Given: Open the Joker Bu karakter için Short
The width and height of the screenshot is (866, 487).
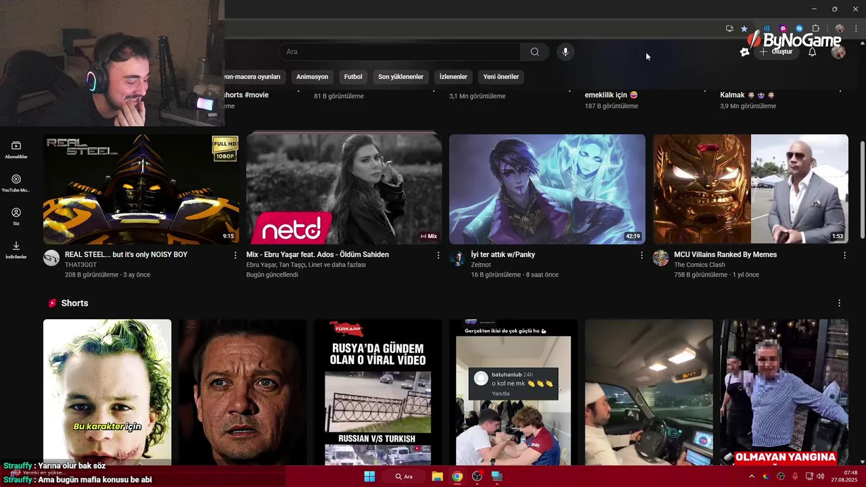Looking at the screenshot, I should point(107,392).
